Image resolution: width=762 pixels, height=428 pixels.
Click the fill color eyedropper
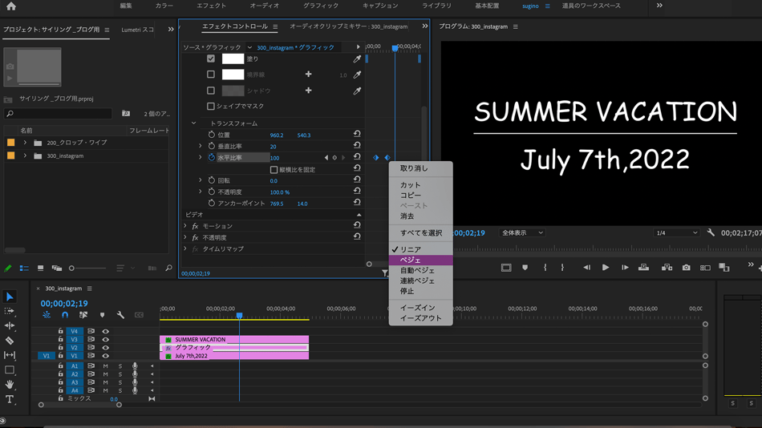point(357,59)
